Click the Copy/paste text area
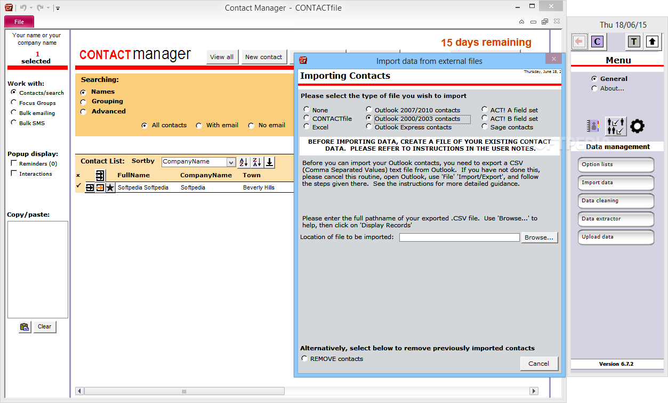Screen dimensions: 668x403 tap(38, 269)
